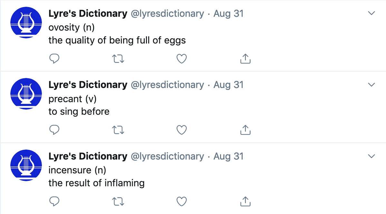386x214 pixels.
Task: Share the incensure tweet
Action: (246, 201)
